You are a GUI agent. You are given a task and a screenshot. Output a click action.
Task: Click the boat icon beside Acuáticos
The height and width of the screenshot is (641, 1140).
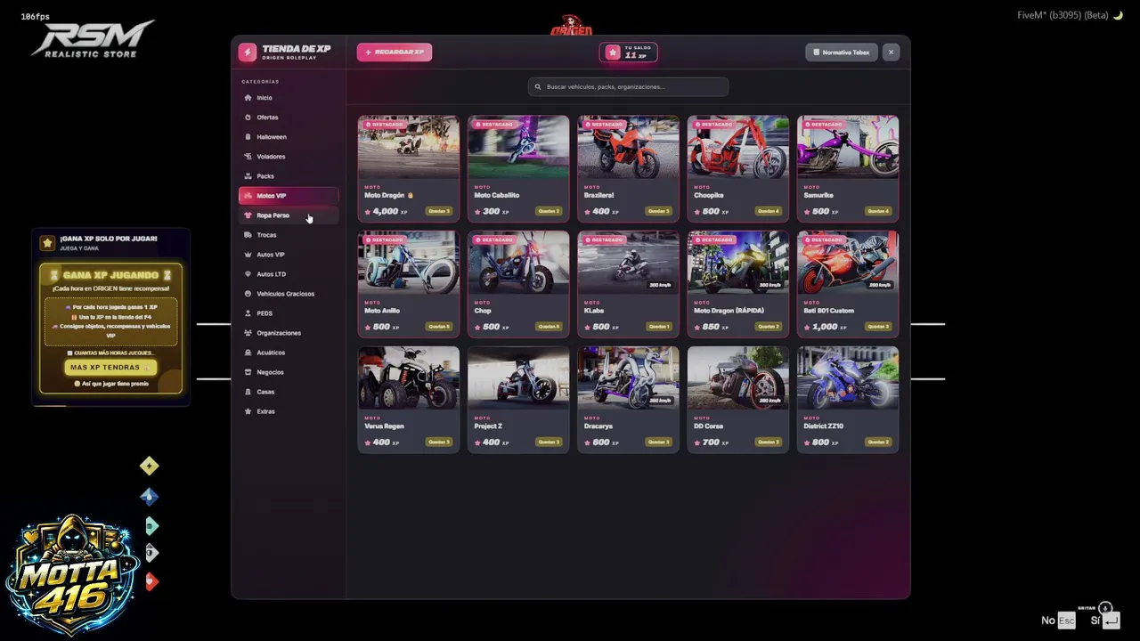coord(248,353)
